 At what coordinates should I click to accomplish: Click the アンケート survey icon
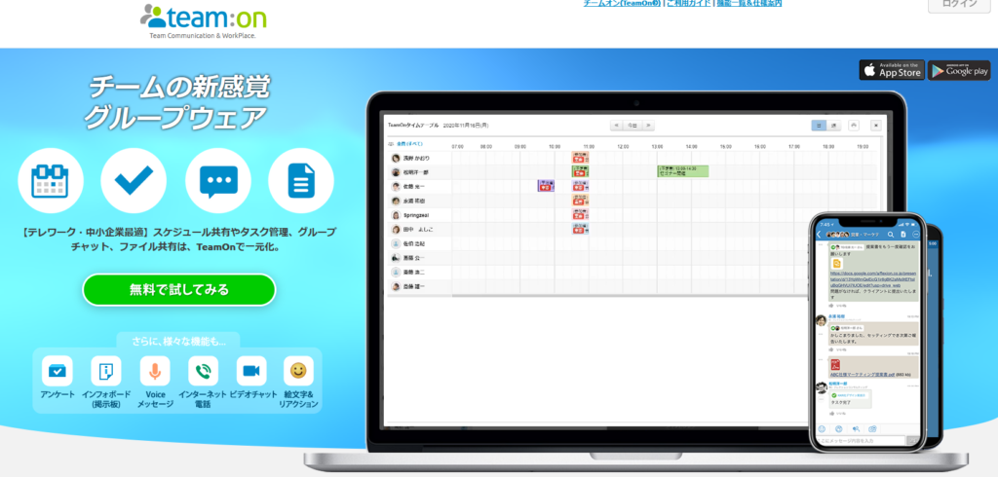point(58,371)
